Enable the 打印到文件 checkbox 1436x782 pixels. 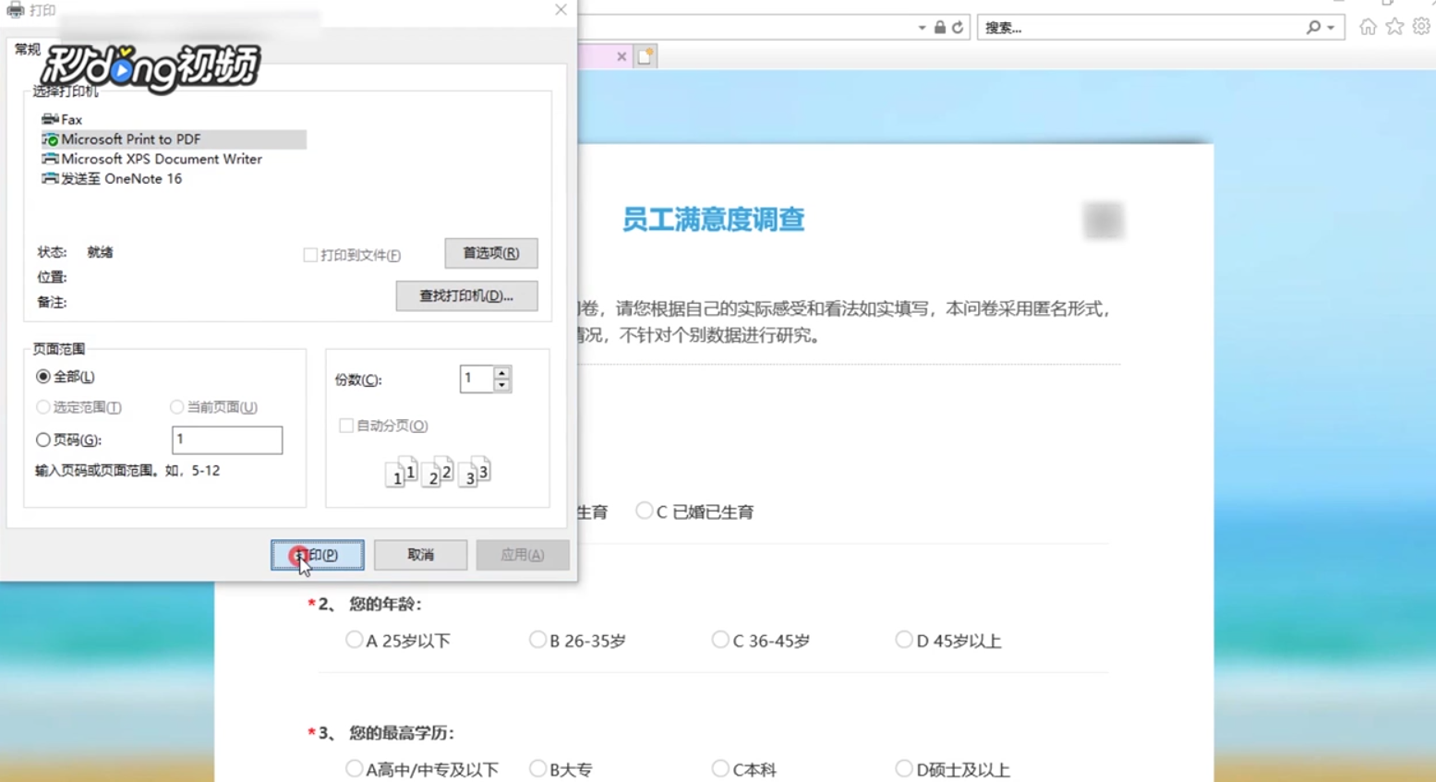tap(311, 255)
